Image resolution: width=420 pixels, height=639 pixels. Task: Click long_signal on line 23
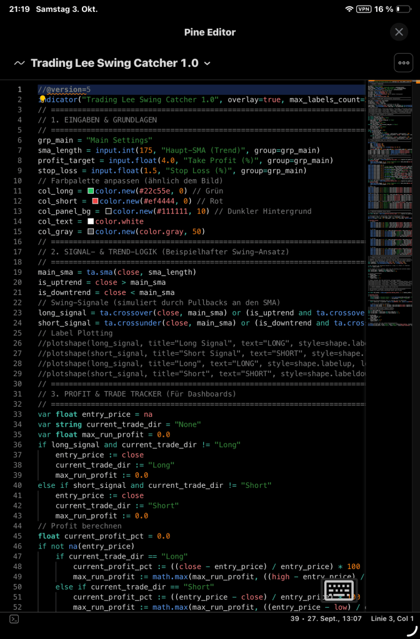pos(62,313)
